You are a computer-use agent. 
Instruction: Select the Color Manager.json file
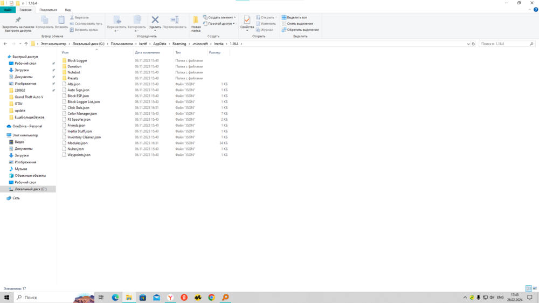[x=82, y=114]
